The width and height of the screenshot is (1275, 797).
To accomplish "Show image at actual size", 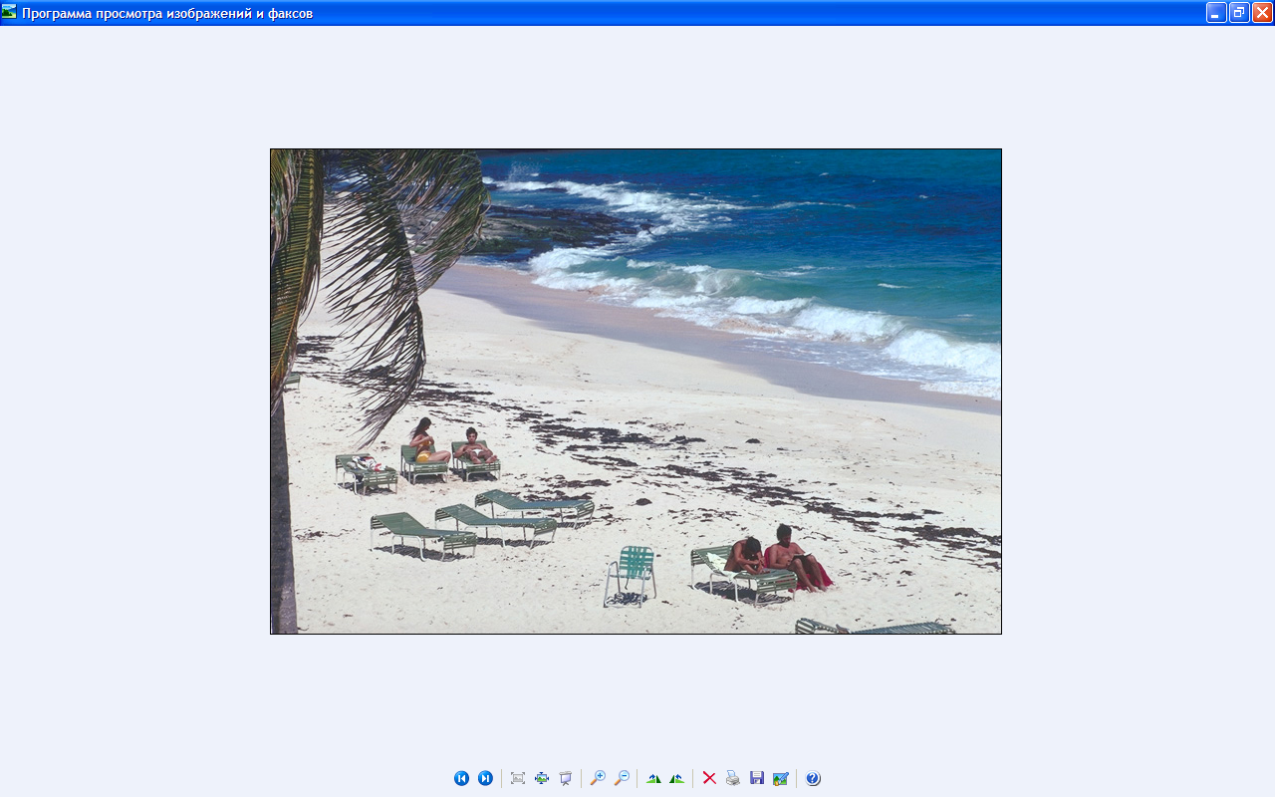I will coord(542,778).
